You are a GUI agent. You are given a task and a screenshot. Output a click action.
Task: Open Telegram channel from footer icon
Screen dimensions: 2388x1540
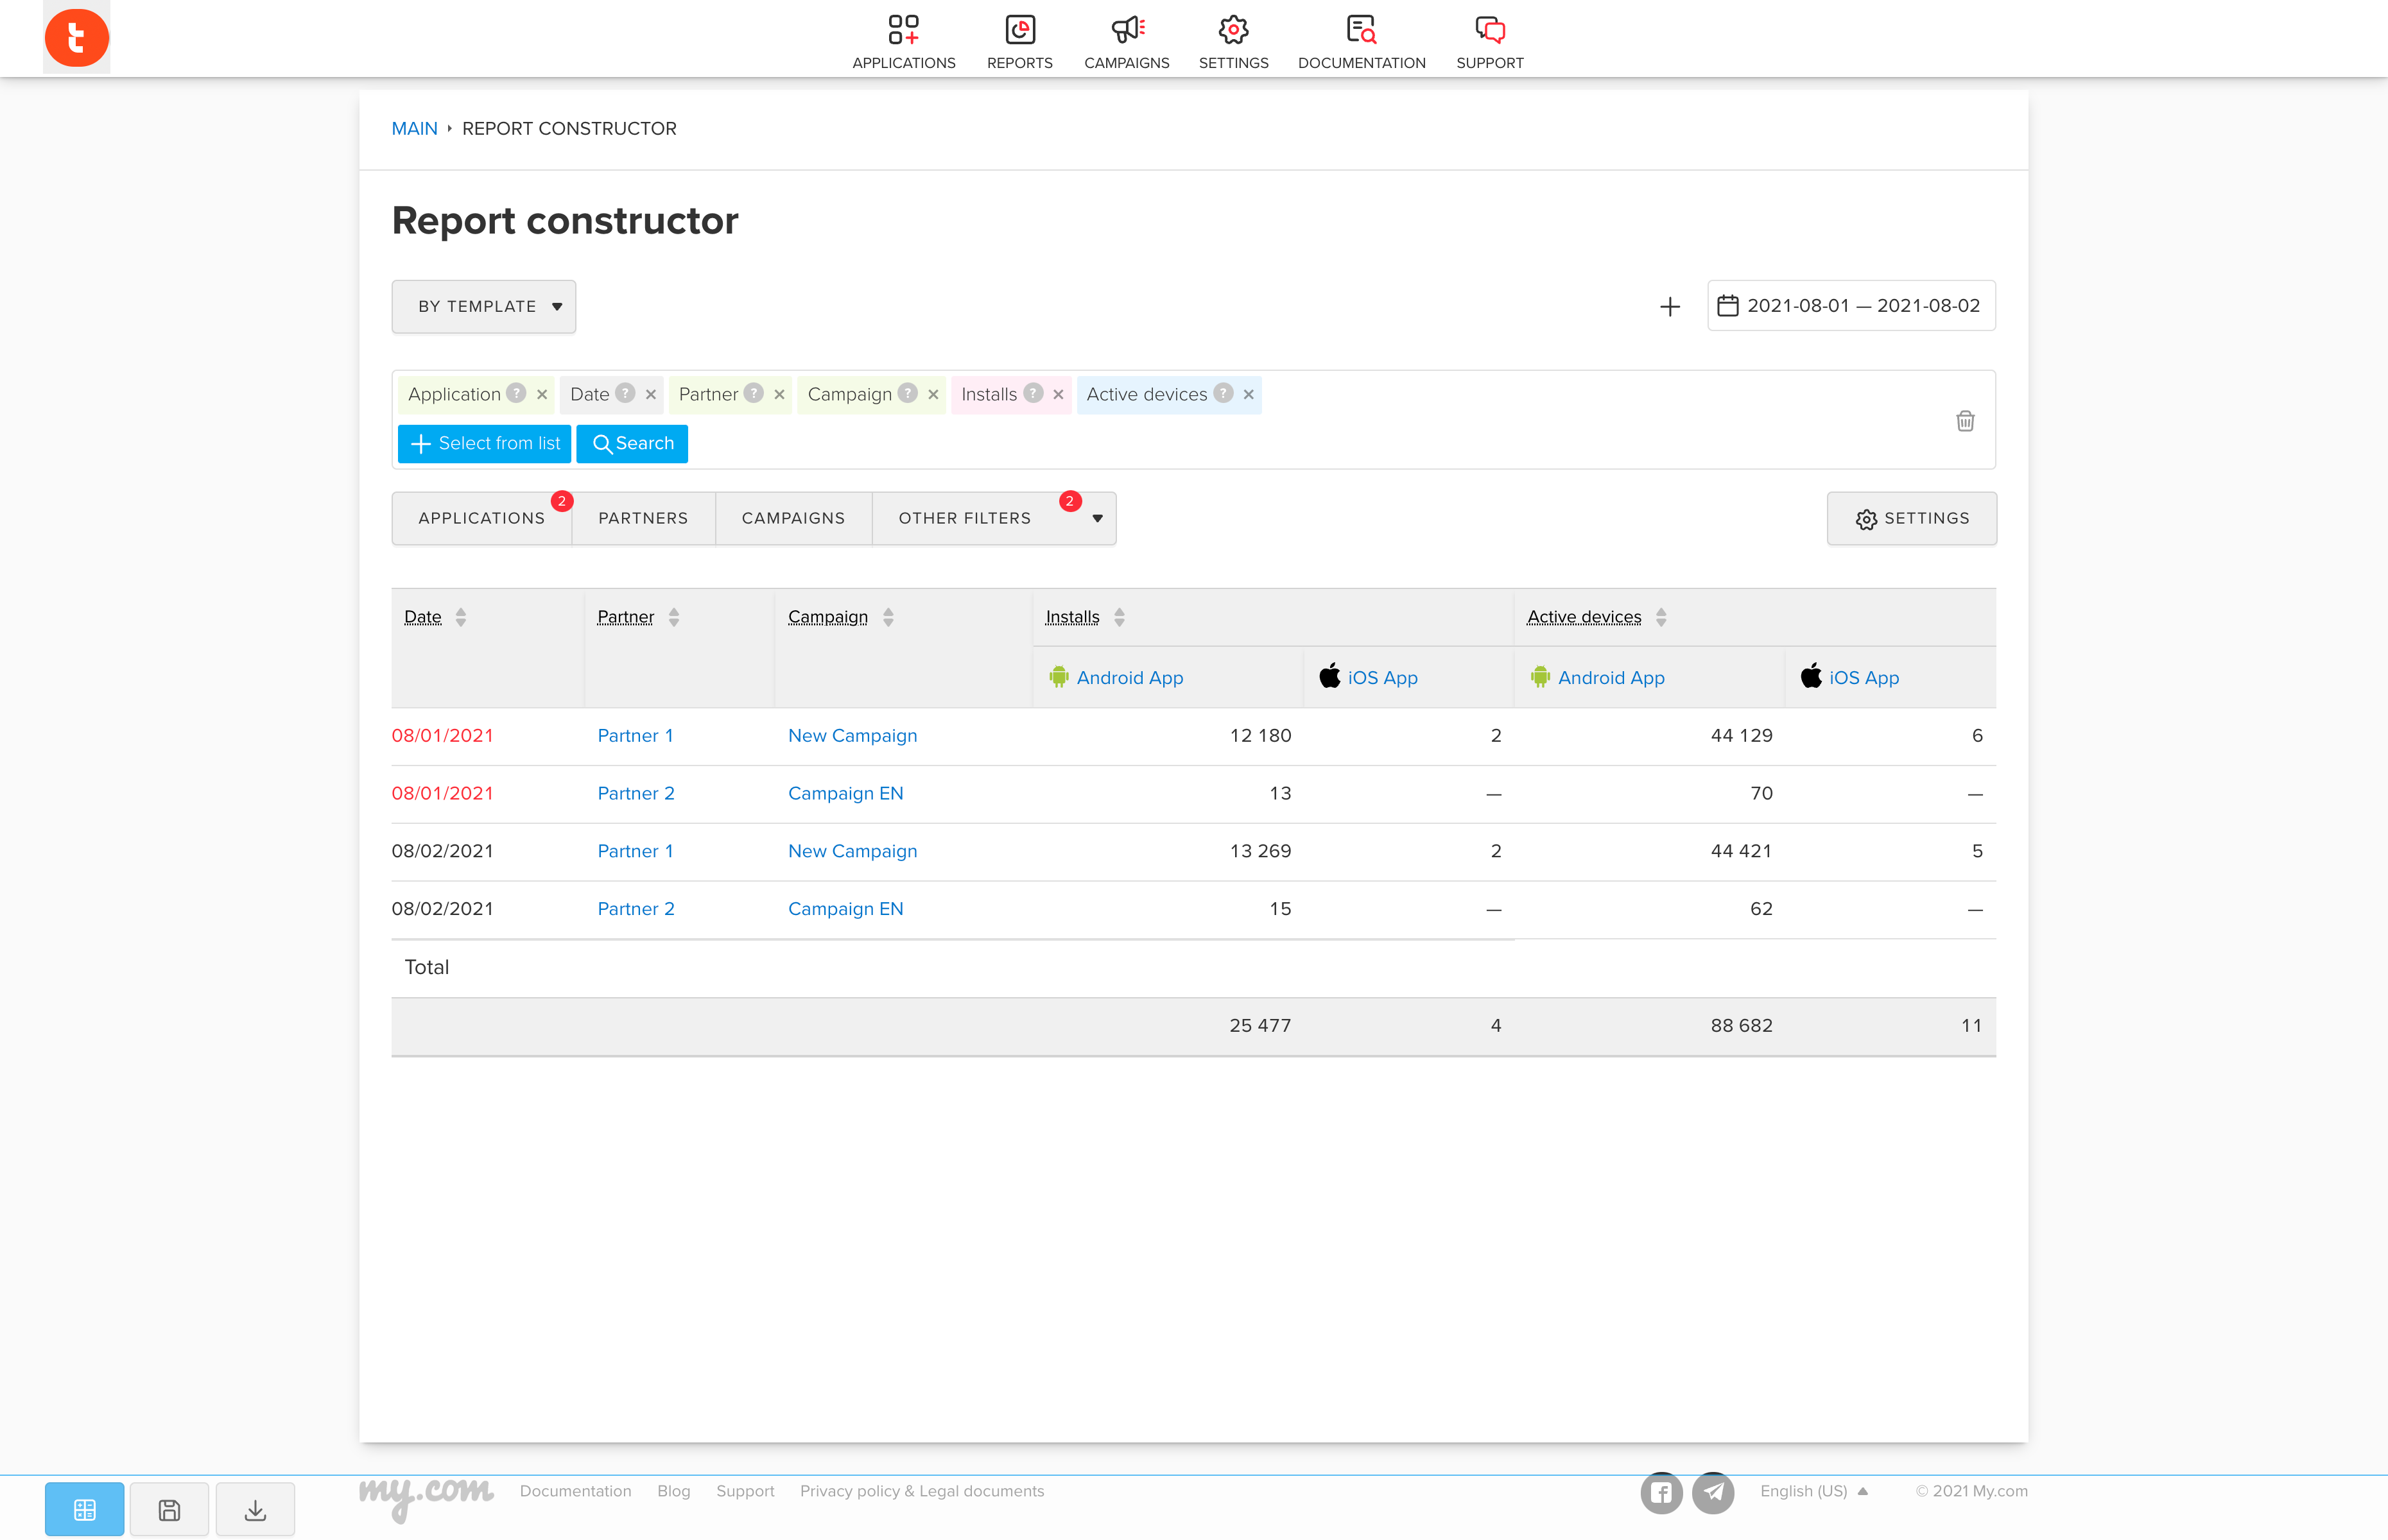click(1714, 1493)
